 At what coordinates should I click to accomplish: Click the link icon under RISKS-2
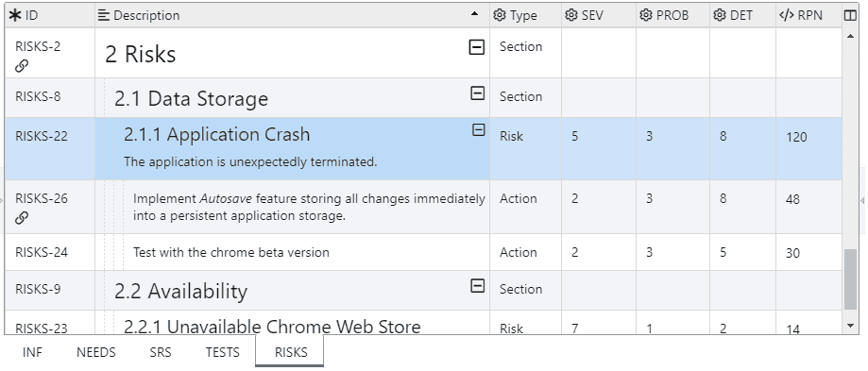click(x=22, y=66)
